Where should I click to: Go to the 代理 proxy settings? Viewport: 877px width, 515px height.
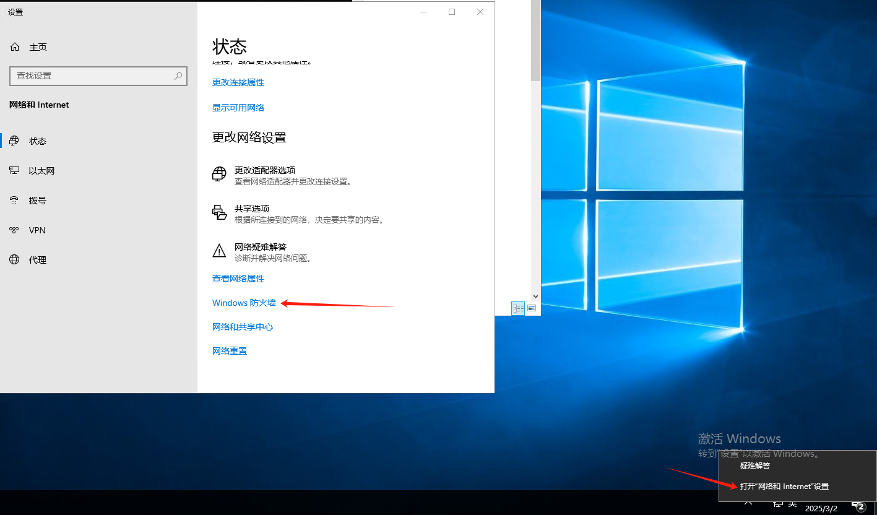(37, 260)
